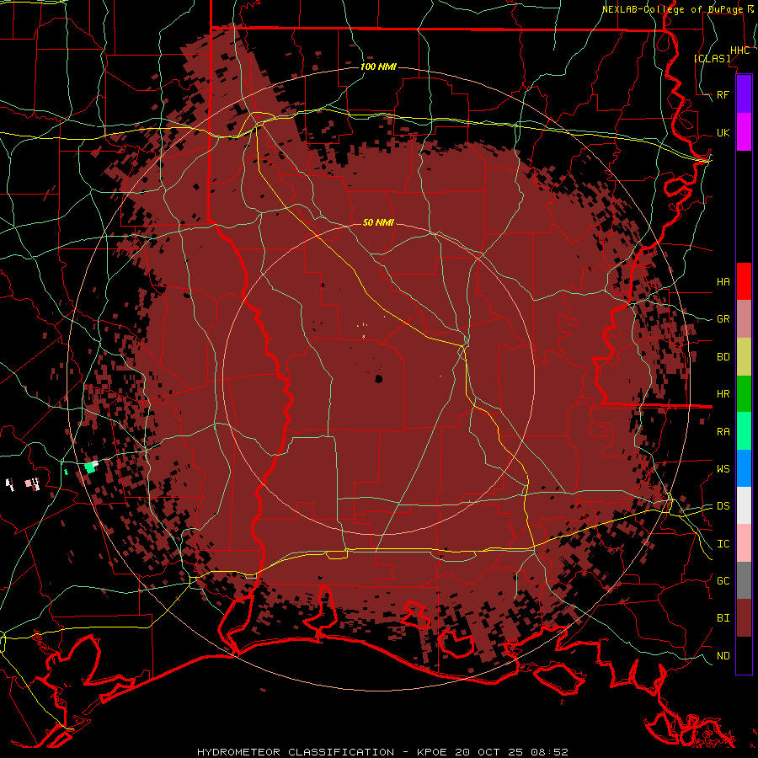Click the WS blue legend swatch
Viewport: 758px width, 758px height.
pos(744,468)
